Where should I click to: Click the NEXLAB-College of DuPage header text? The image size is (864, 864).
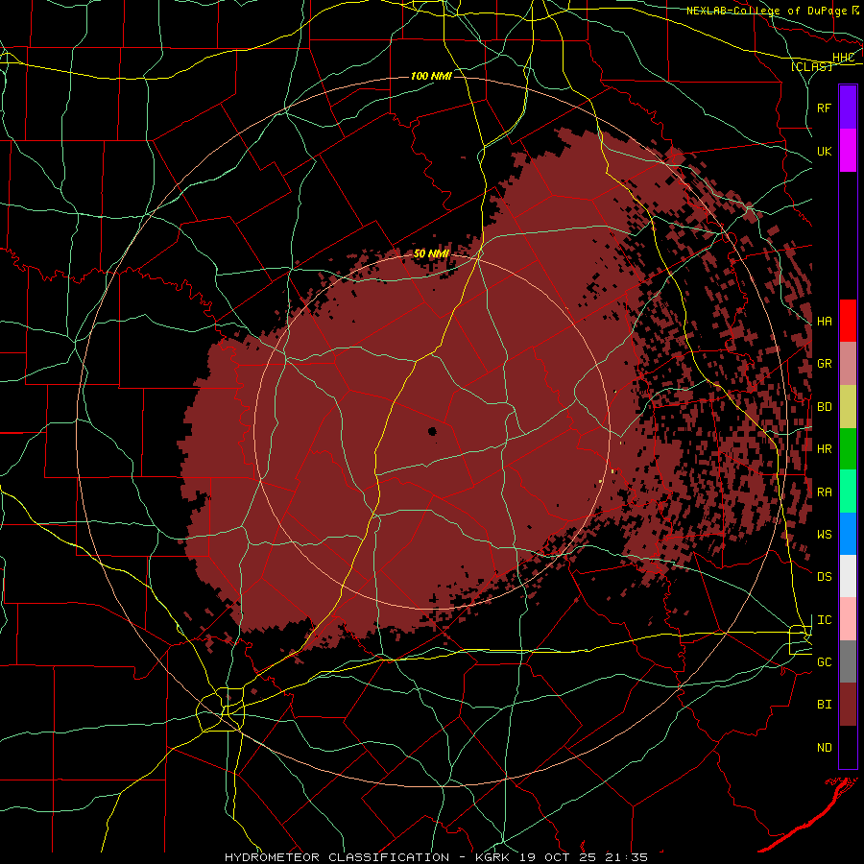(766, 11)
